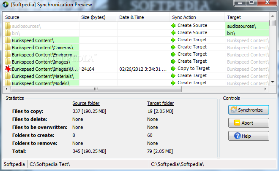Click the folder icon beside bin\ source row
Viewport: 279px width, 171px height.
pyautogui.click(x=8, y=33)
